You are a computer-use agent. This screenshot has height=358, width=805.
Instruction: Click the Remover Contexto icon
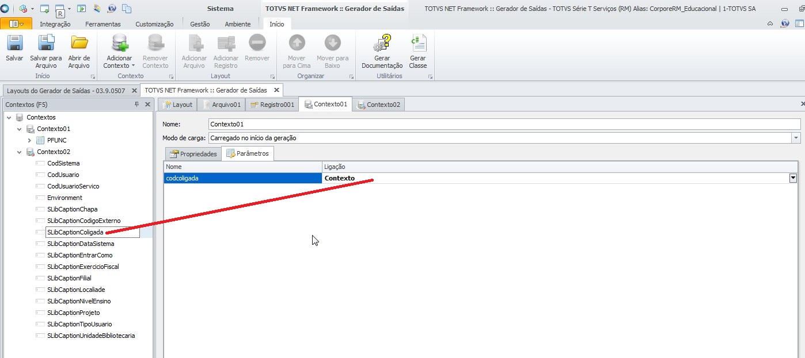point(155,43)
